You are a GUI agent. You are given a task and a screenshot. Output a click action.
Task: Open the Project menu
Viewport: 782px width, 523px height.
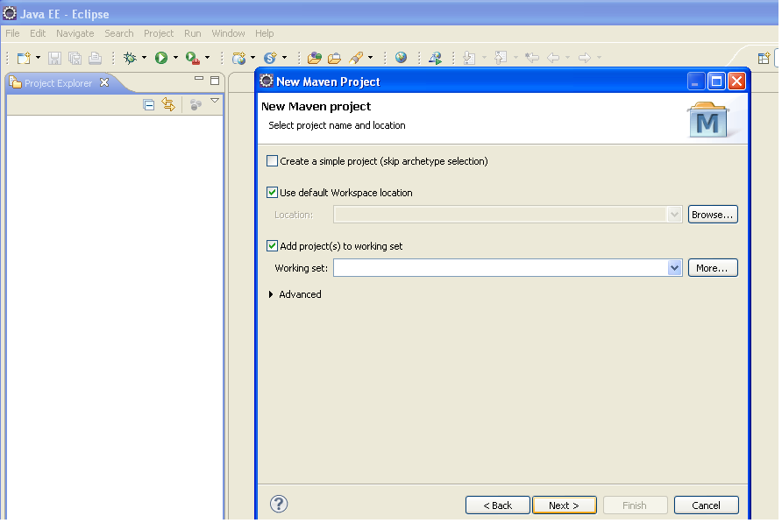coord(159,33)
